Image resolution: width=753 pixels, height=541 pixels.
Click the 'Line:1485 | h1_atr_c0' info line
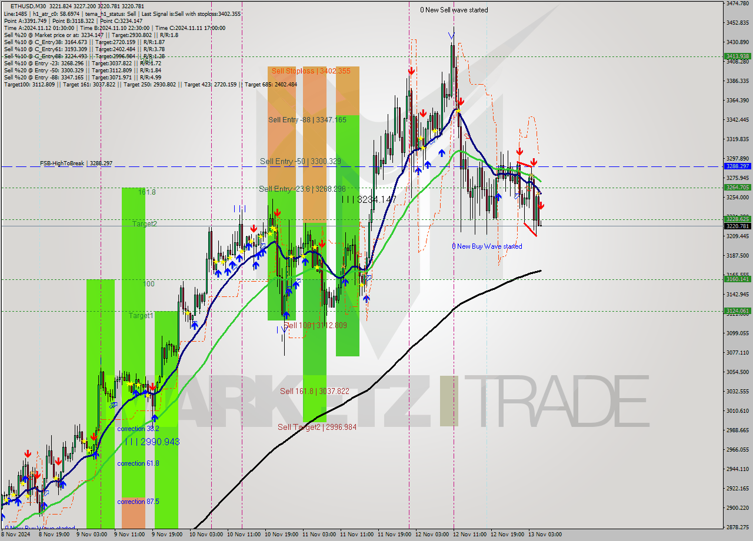(122, 14)
